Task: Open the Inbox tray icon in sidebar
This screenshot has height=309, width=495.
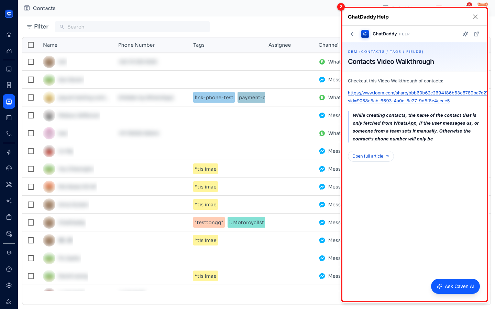Action: coord(9,69)
